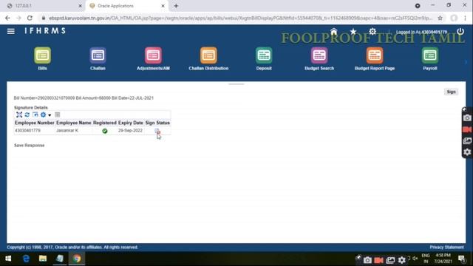
Task: Bookmark this page with the star
Action: pos(440,18)
